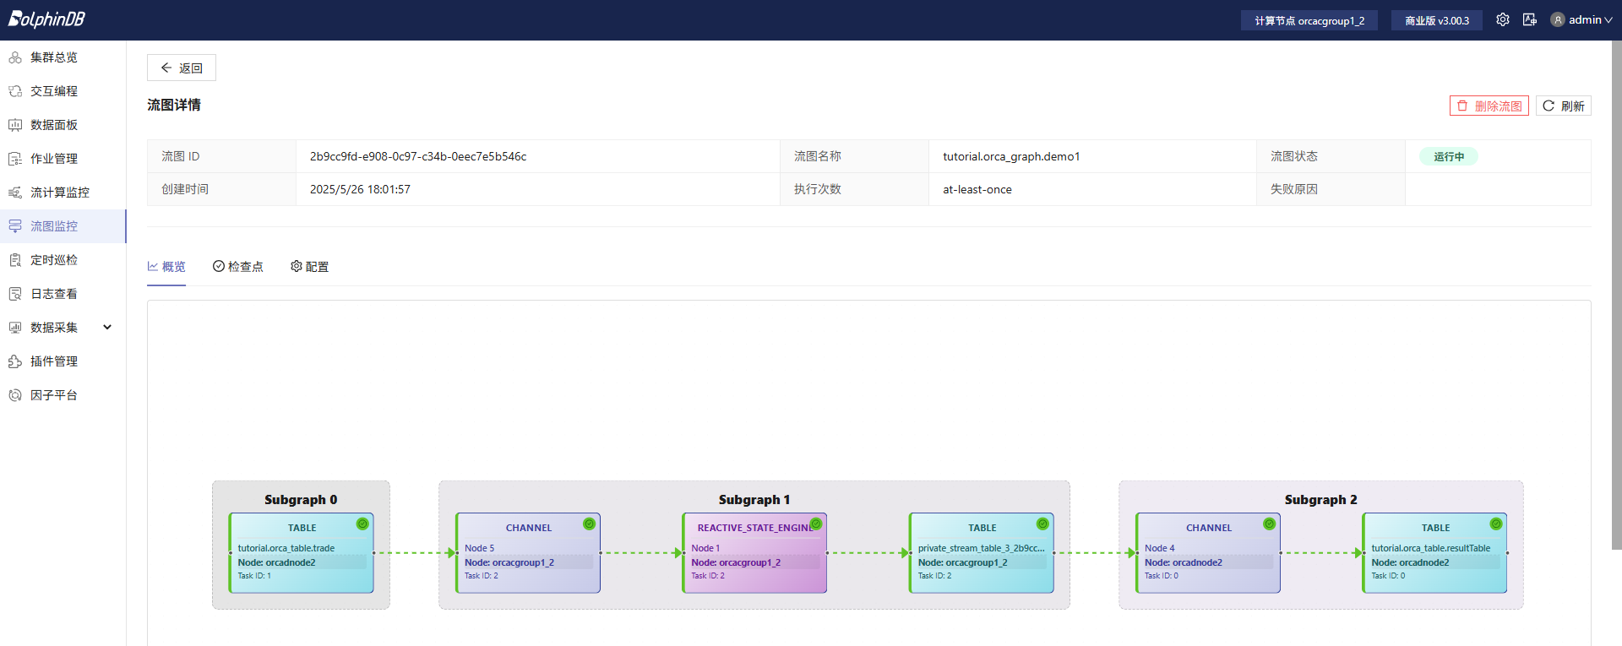This screenshot has height=646, width=1622.
Task: Switch to the 配置 tab
Action: pyautogui.click(x=310, y=267)
